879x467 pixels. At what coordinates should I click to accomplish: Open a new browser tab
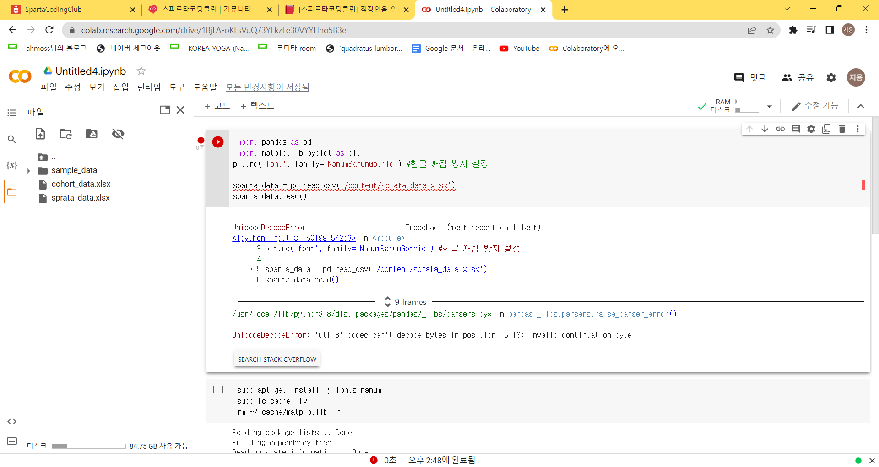pyautogui.click(x=564, y=10)
